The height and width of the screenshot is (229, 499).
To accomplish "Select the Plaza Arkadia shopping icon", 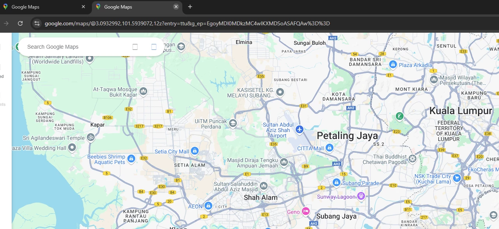I will click(393, 64).
